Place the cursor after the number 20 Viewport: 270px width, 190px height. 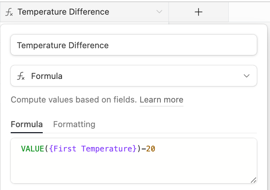[x=155, y=149]
